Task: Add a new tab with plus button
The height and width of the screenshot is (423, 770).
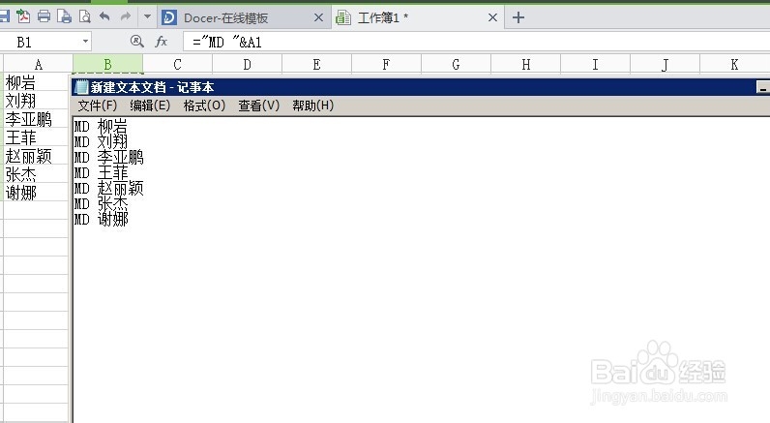Action: [518, 17]
